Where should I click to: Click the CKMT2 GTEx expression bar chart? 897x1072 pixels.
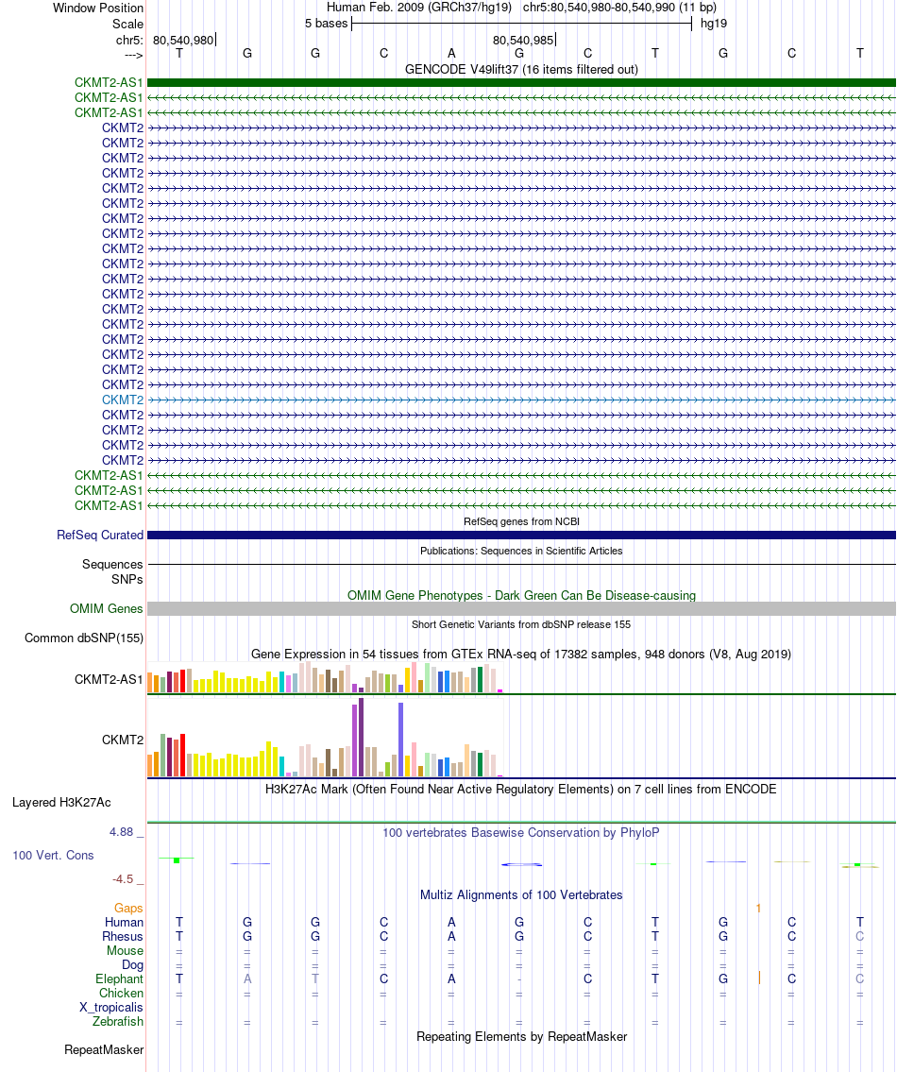(x=326, y=737)
